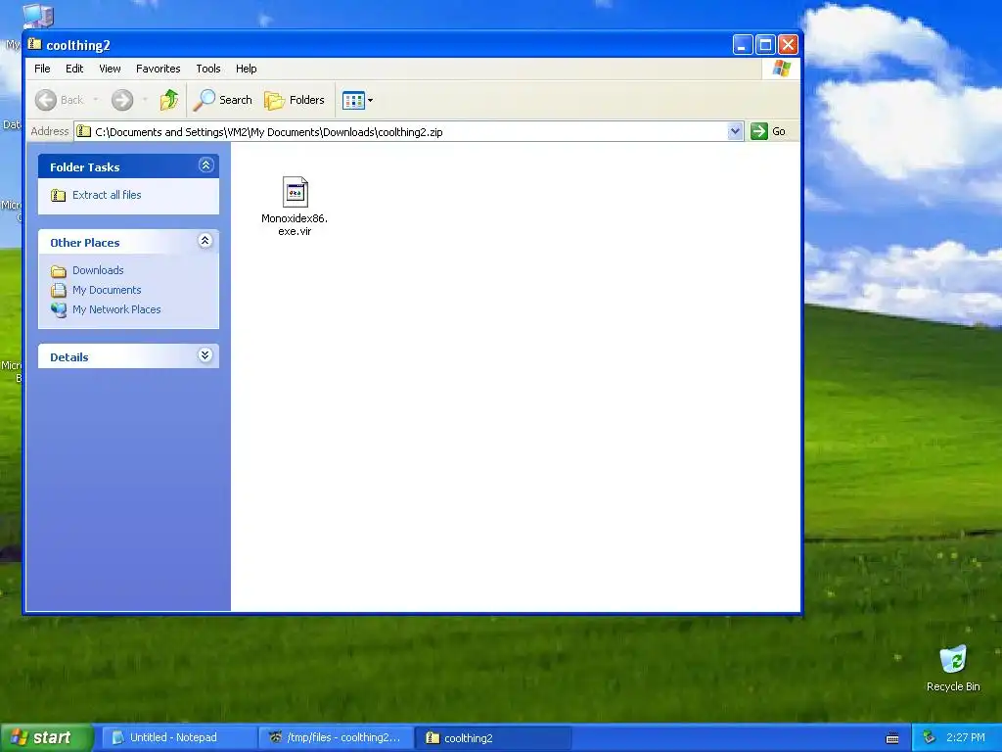Click the Downloads folder icon
The width and height of the screenshot is (1002, 752).
pos(58,271)
